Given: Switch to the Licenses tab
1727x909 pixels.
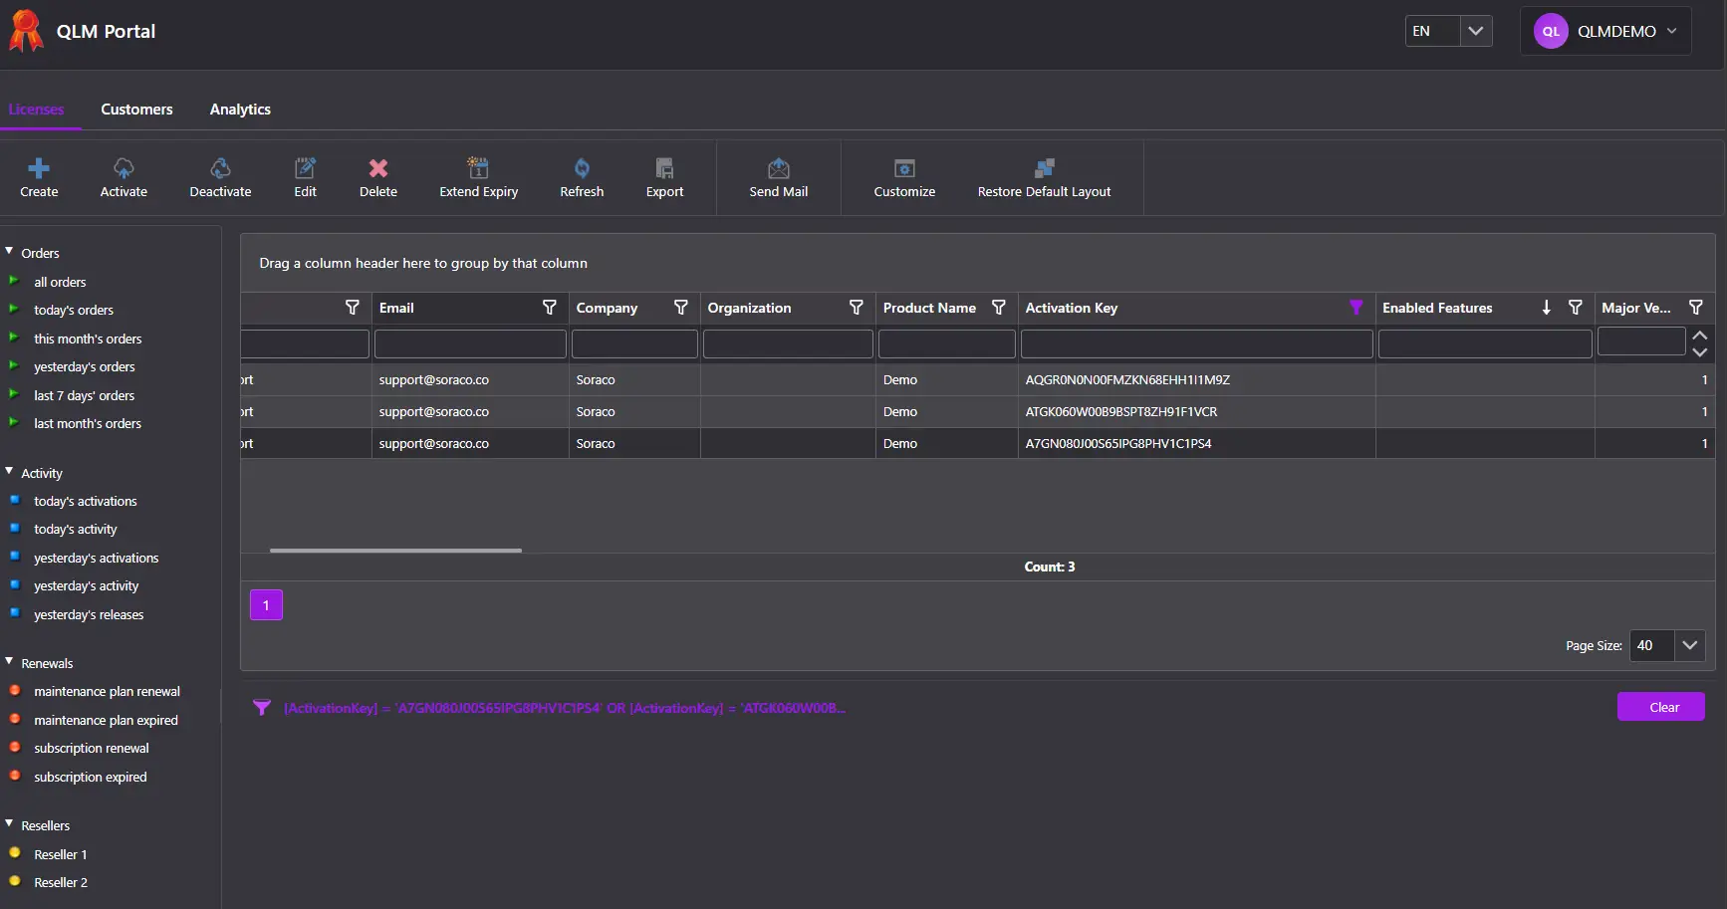Looking at the screenshot, I should coord(37,110).
